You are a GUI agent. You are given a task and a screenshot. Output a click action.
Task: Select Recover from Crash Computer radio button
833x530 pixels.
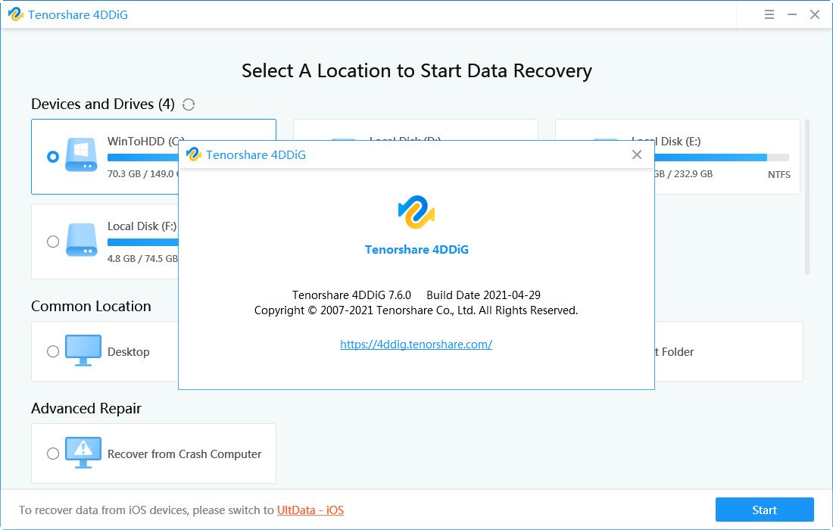(52, 454)
